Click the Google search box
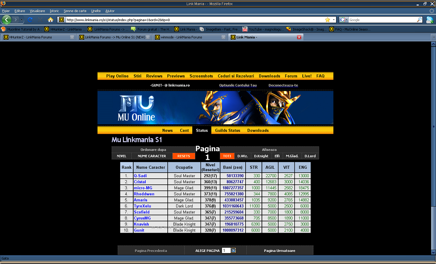This screenshot has height=264, width=436. [382, 20]
